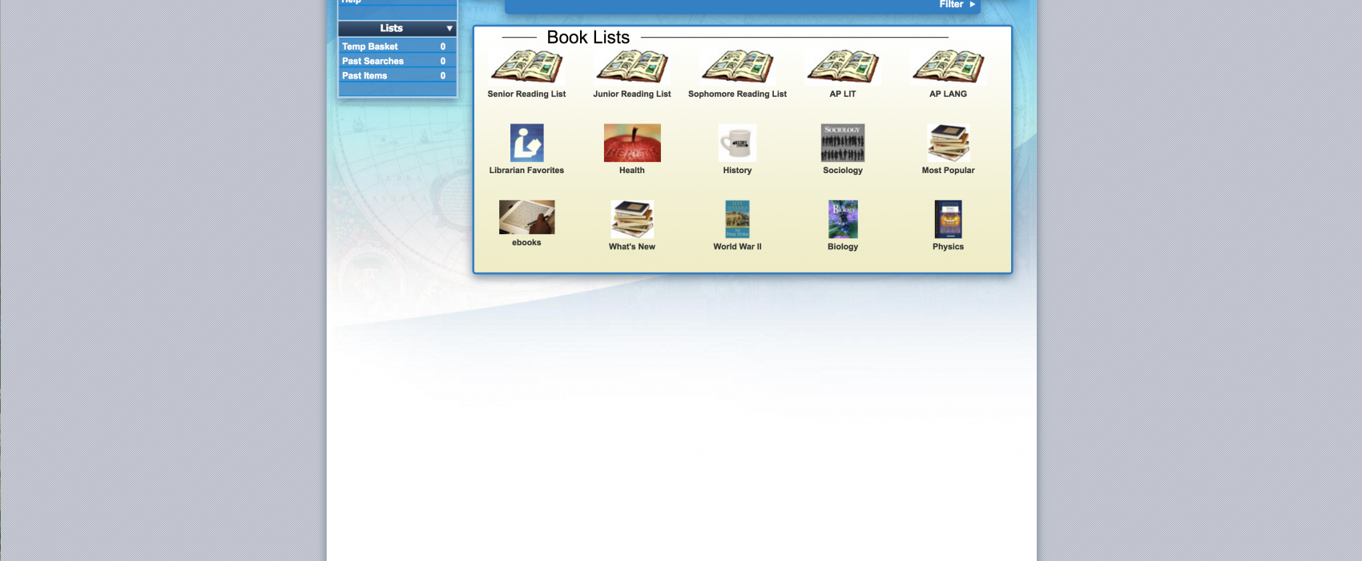The image size is (1362, 561).
Task: Click the Temp Basket count 0
Action: [x=443, y=46]
